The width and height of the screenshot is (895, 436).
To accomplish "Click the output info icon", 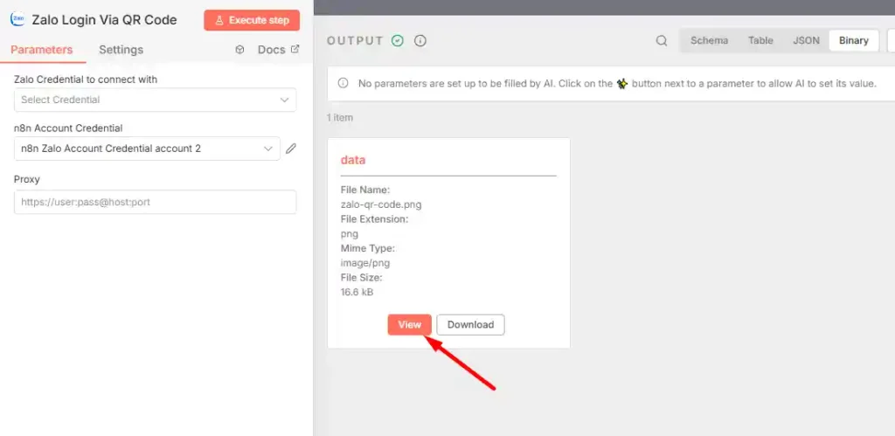I will pyautogui.click(x=420, y=40).
